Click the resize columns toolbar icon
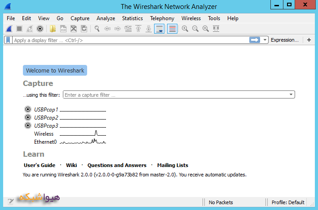The height and width of the screenshot is (210, 318). coord(216,29)
